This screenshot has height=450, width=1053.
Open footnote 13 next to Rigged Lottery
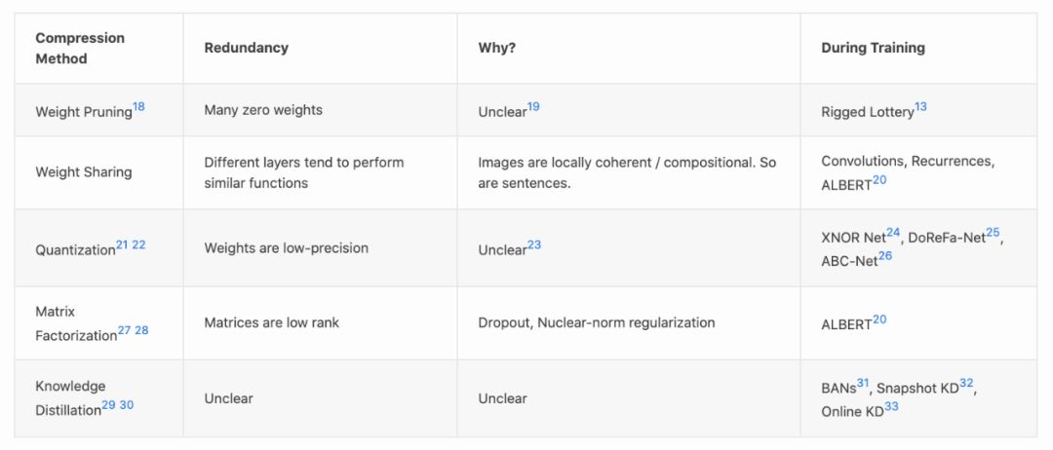[920, 107]
